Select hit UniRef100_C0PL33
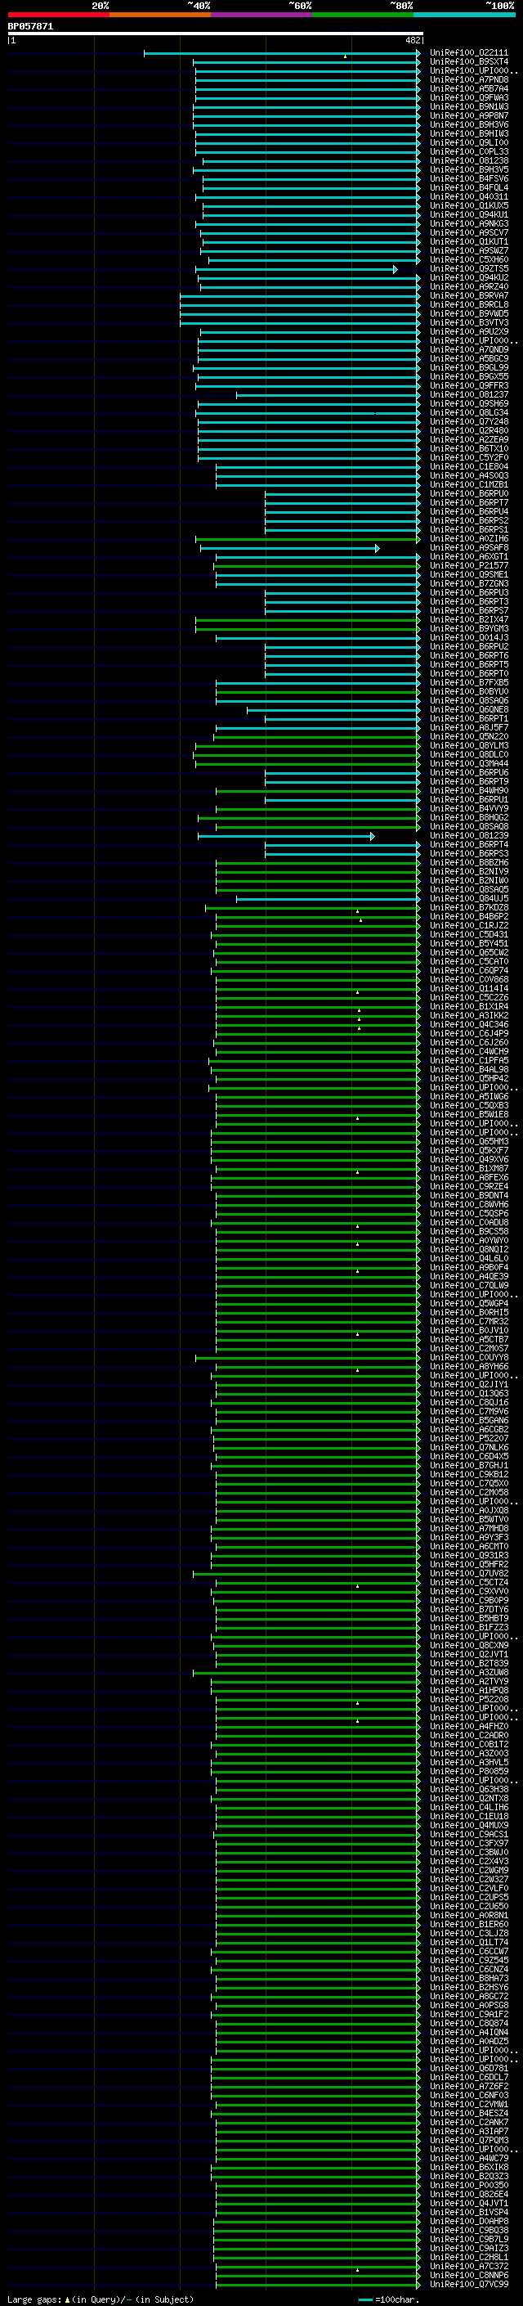Viewport: 523px width, 2306px height. [x=468, y=151]
